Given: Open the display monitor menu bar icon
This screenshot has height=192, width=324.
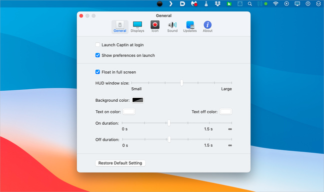Looking at the screenshot, I should pyautogui.click(x=297, y=3).
